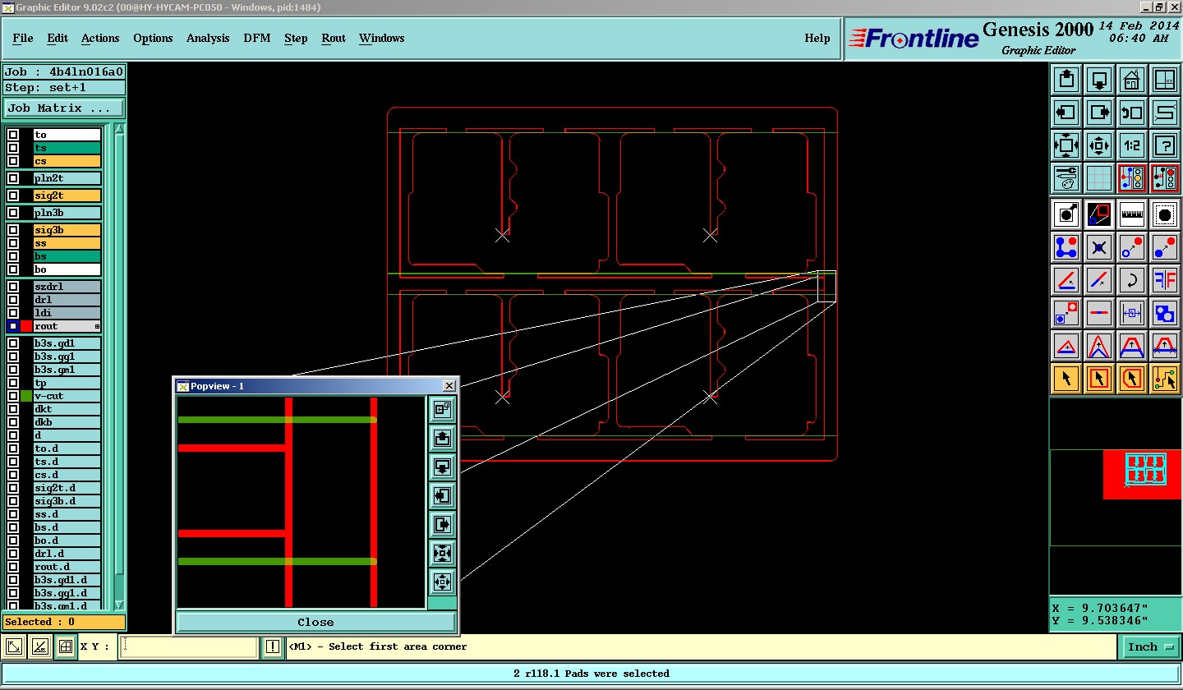Open the Rout menu
Screen dimensions: 1183x690
(x=334, y=38)
